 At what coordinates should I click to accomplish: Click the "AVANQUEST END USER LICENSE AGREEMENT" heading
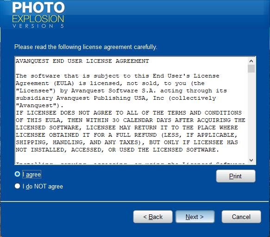82,61
